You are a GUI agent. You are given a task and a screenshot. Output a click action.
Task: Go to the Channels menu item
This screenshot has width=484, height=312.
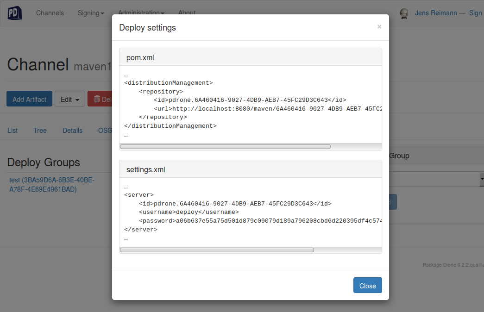point(50,13)
